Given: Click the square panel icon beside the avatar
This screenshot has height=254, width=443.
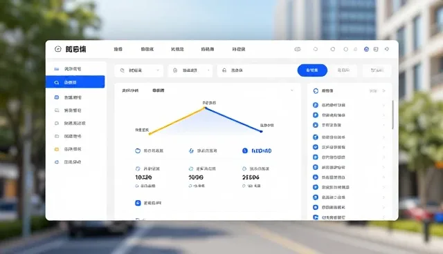Looking at the screenshot, I should [x=376, y=49].
